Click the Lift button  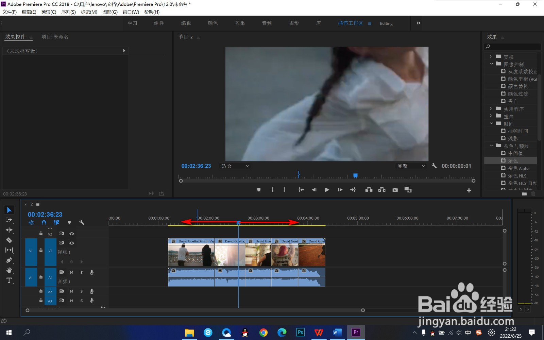(369, 190)
